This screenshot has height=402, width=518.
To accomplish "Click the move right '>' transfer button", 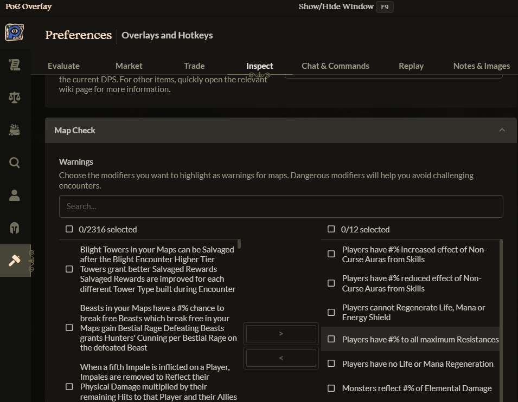I will [281, 334].
